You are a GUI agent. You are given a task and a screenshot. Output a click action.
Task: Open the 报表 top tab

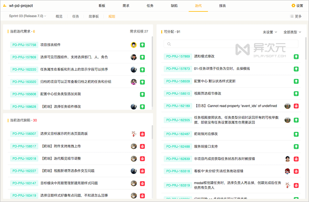tap(223, 6)
